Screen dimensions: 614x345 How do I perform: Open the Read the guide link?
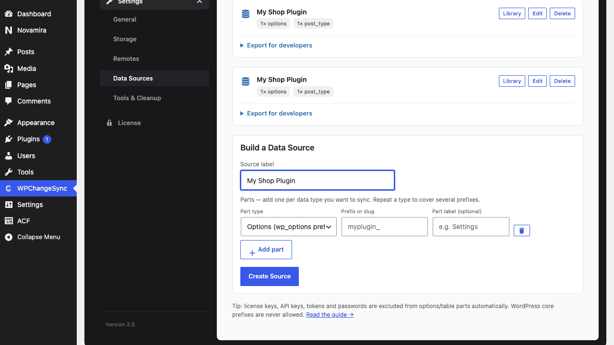330,315
